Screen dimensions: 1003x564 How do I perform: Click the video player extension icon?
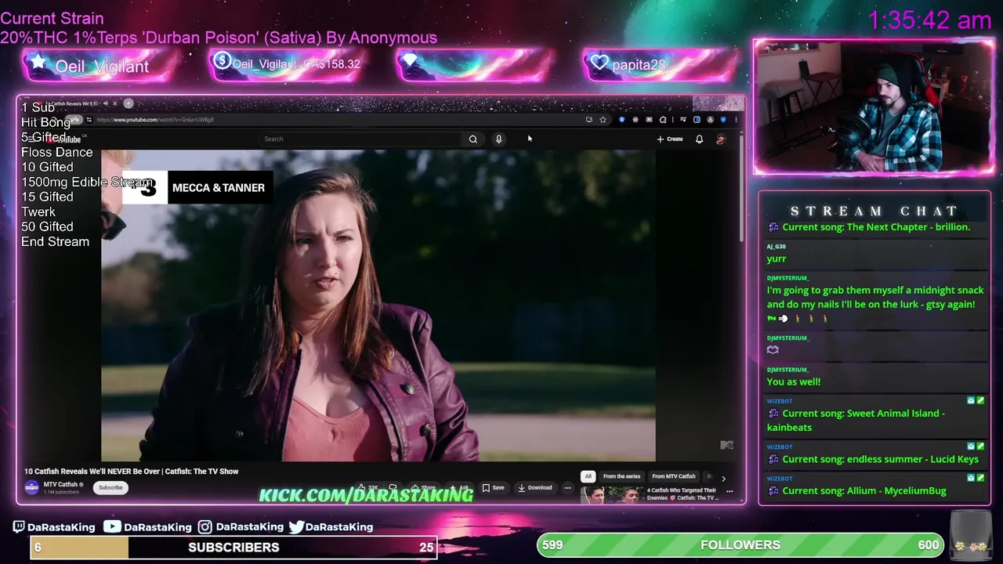tap(650, 120)
